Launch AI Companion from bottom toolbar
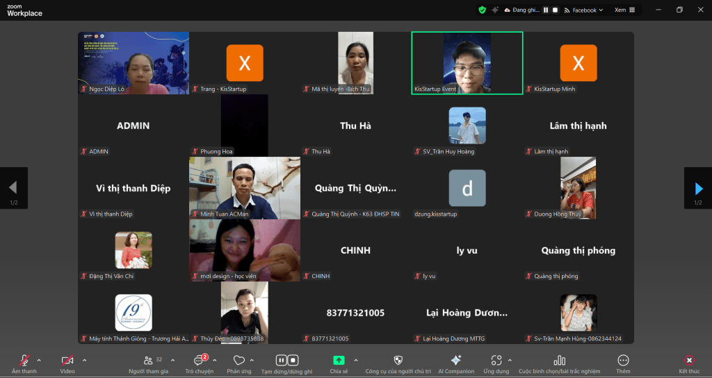Screen dimensions: 712x378 pos(456,361)
